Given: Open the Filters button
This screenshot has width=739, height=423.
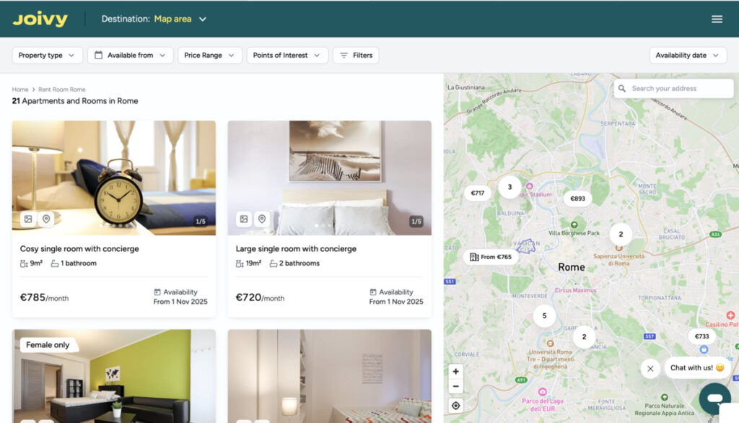Looking at the screenshot, I should coord(356,55).
